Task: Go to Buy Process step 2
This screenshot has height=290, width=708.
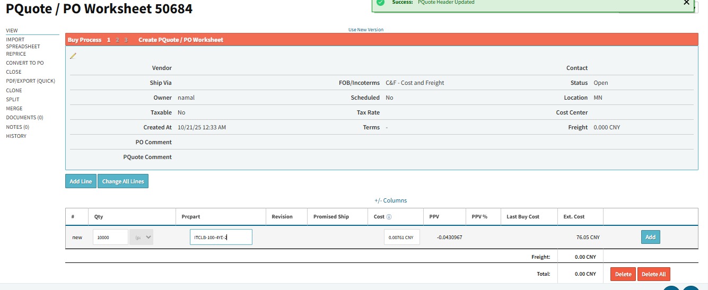Action: 117,40
